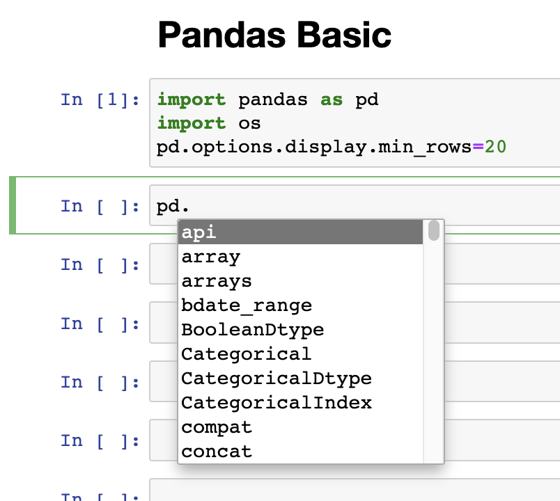560x501 pixels.
Task: Place the cursor in the 'pd.' code cell
Action: 355,205
